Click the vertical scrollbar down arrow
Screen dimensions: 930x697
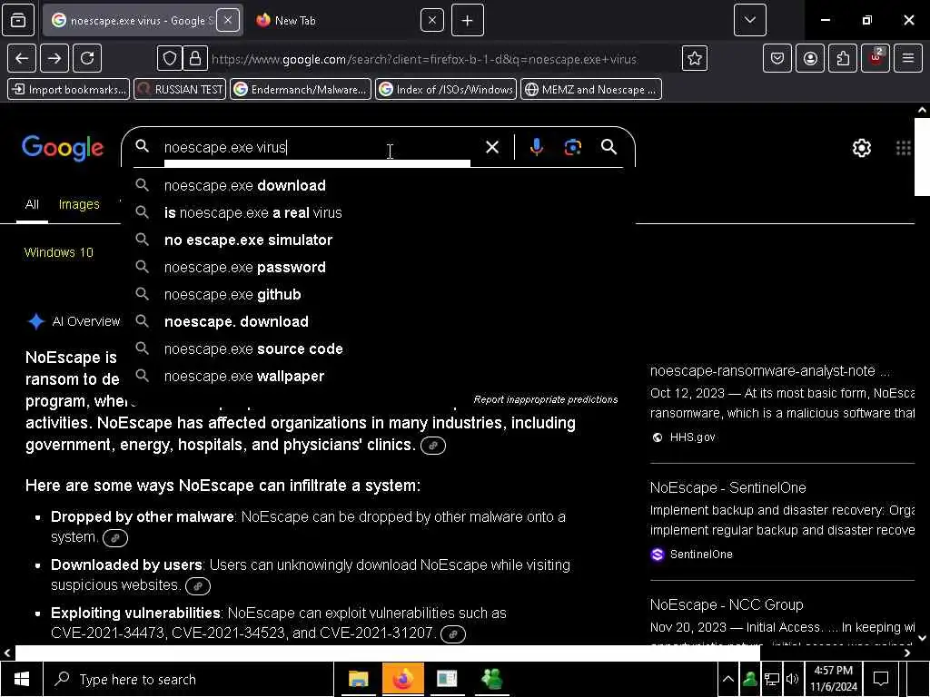coord(923,638)
